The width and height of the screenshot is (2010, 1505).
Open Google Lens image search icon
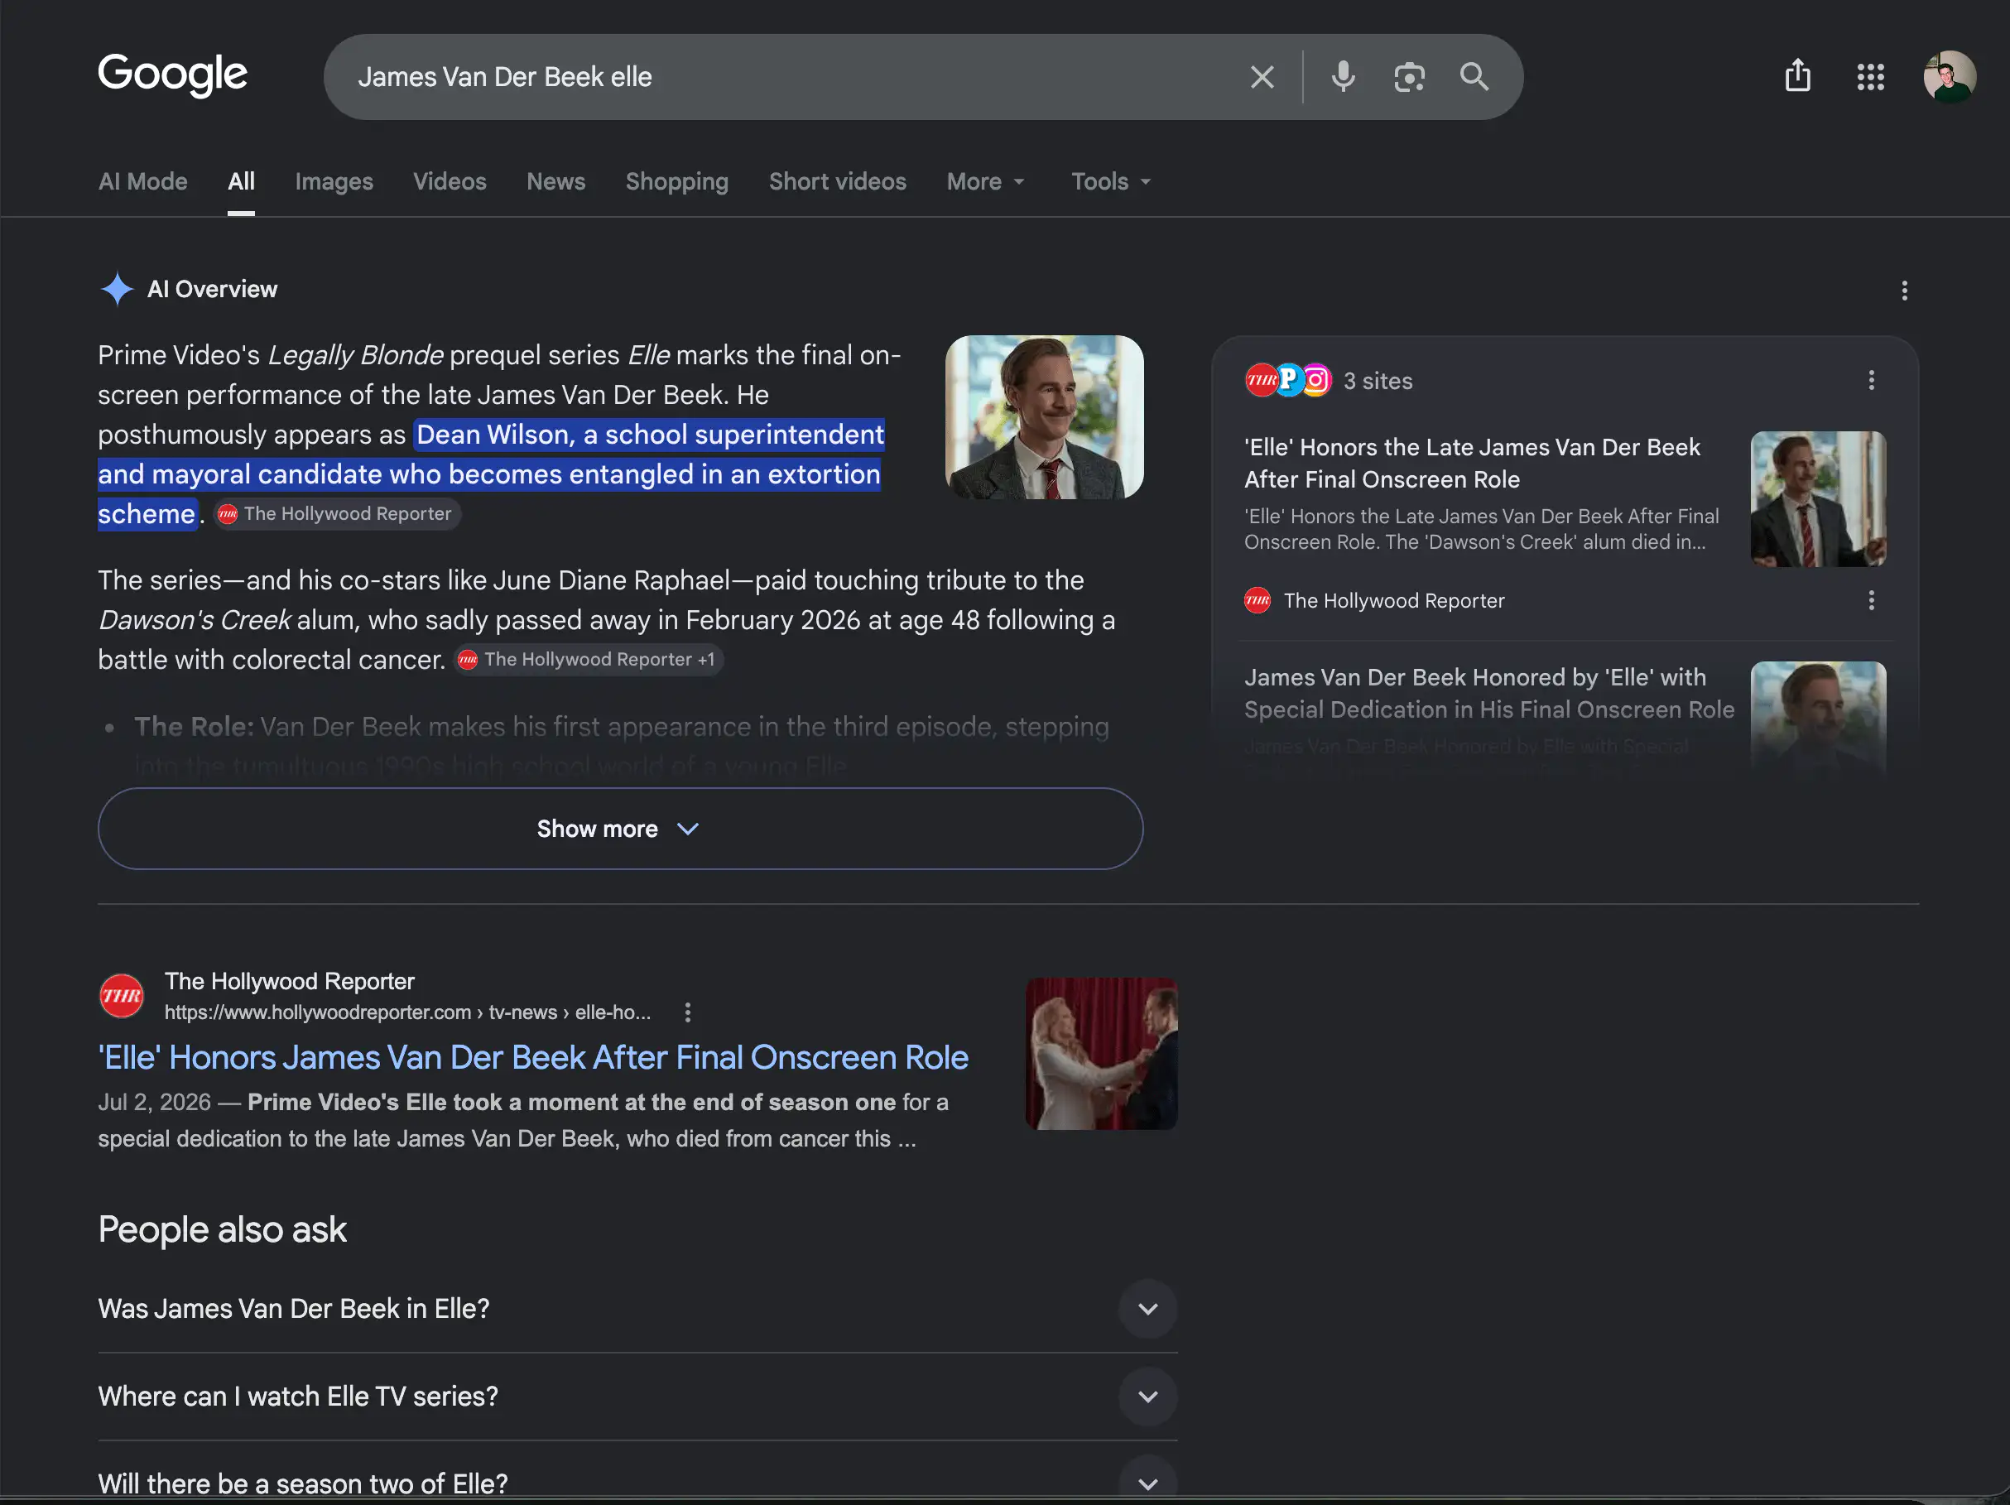pos(1408,77)
